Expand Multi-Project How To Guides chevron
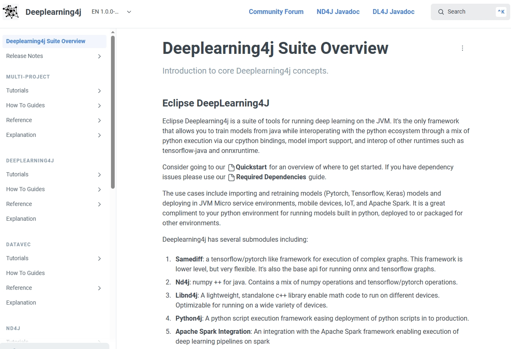 pyautogui.click(x=99, y=106)
